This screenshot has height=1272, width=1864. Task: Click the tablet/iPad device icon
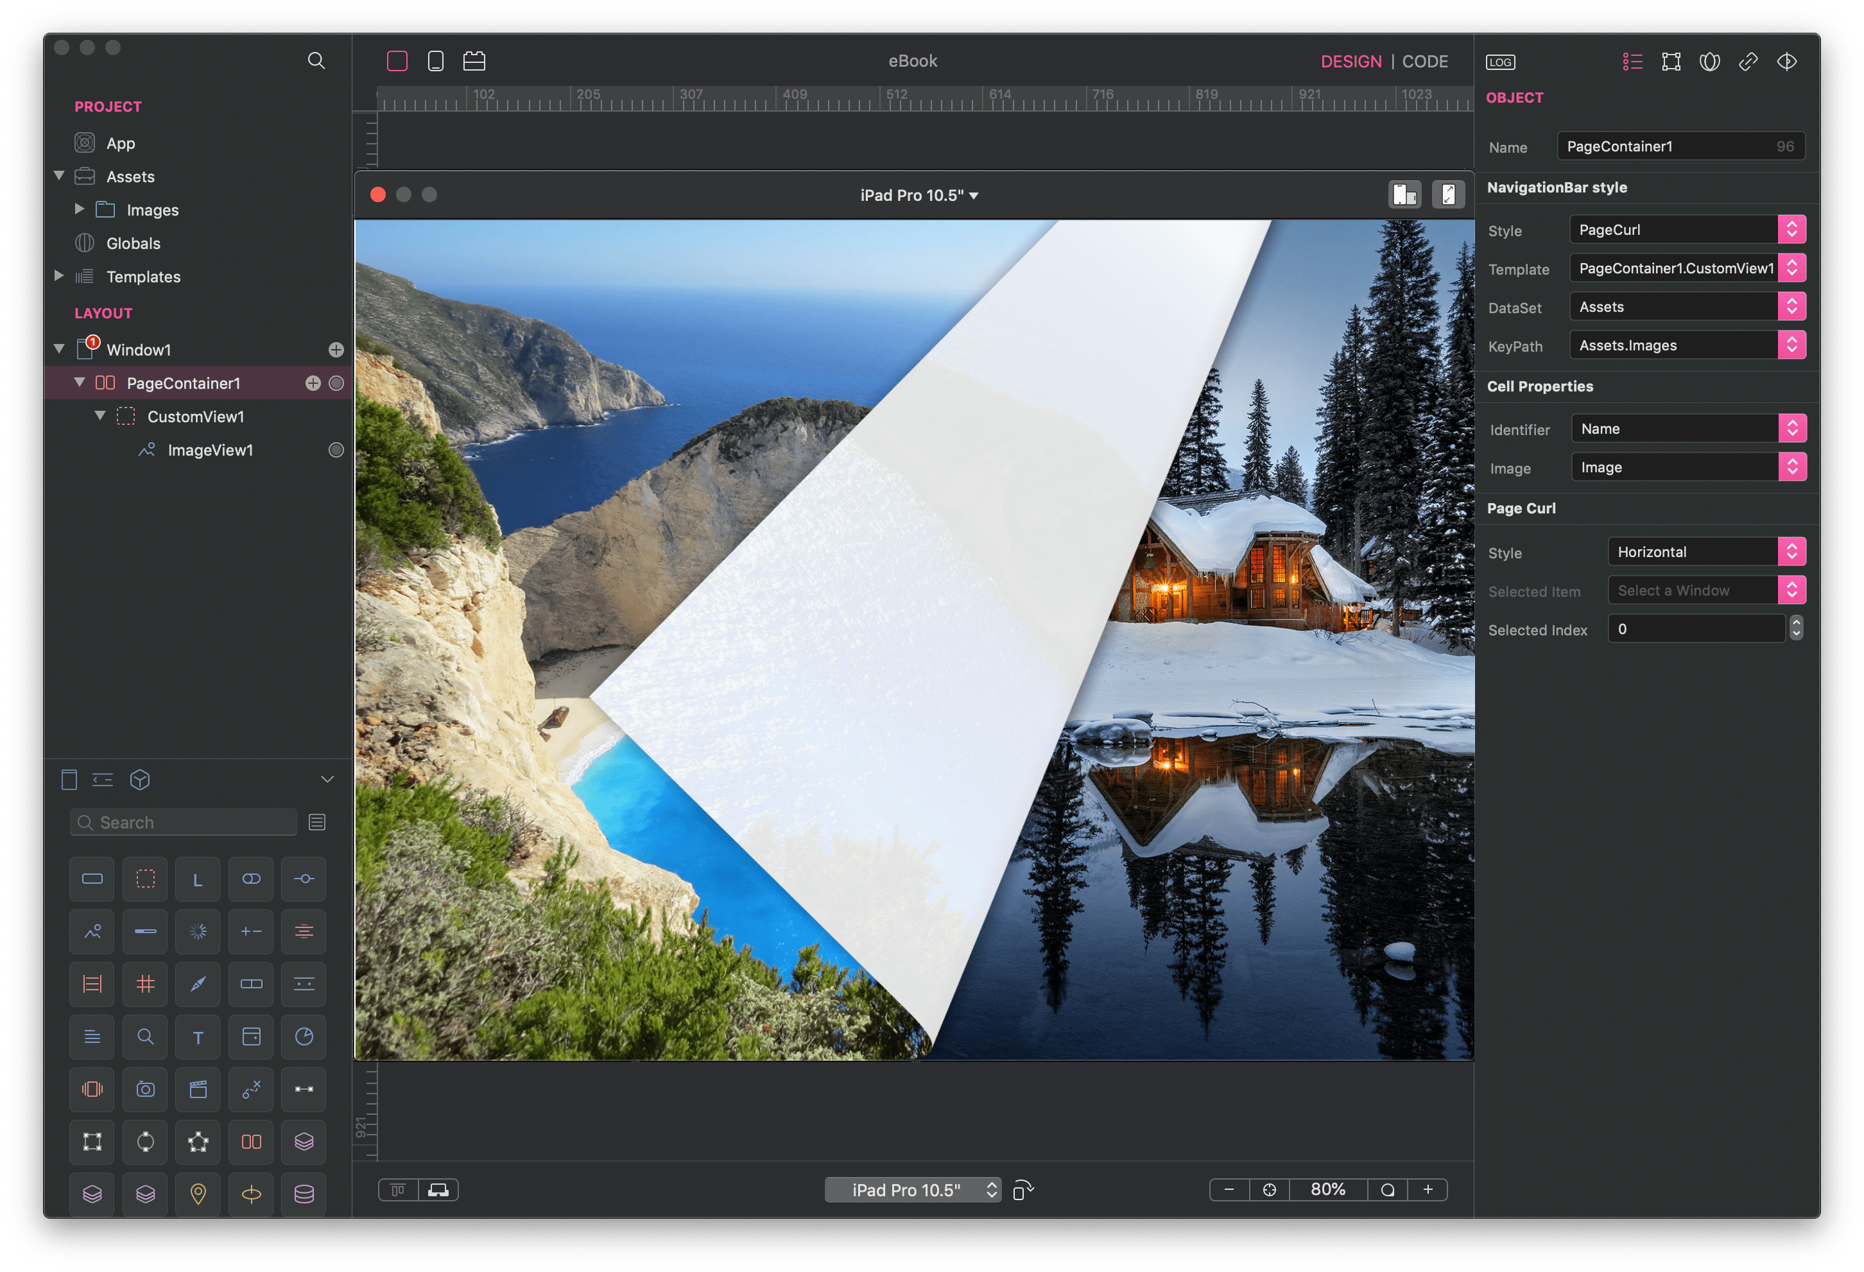pyautogui.click(x=435, y=60)
